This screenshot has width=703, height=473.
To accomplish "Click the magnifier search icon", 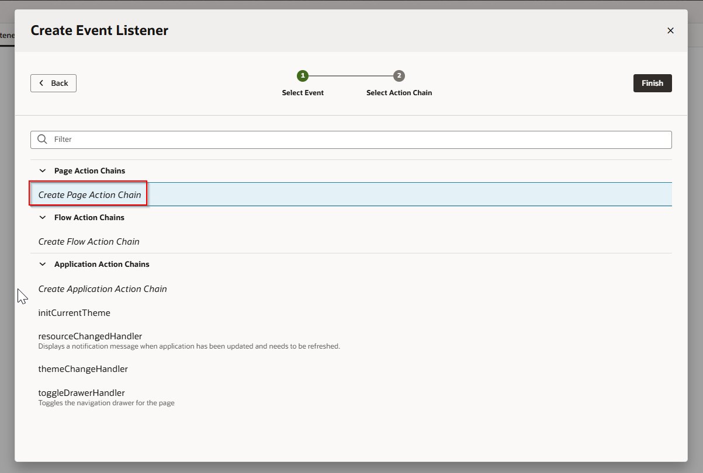I will point(42,140).
